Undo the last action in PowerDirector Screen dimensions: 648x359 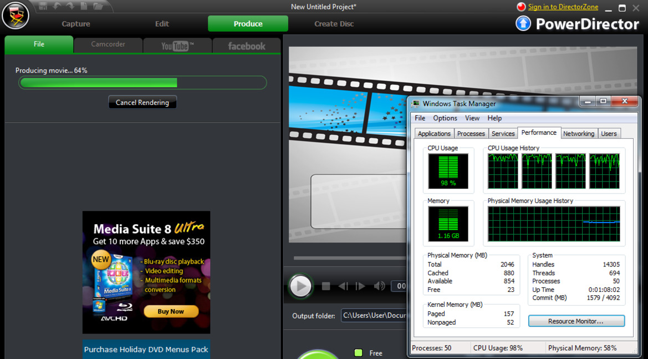pos(56,6)
